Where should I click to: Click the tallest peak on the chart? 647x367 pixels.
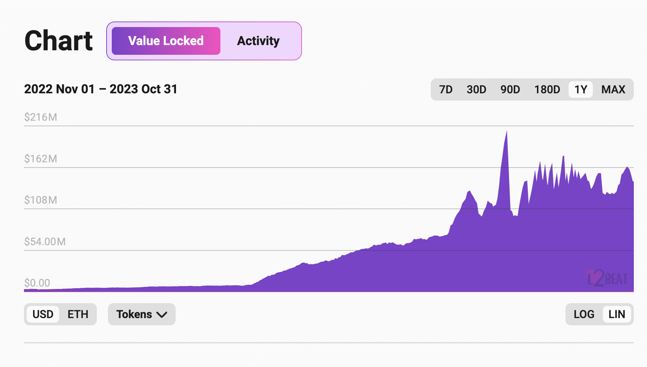pyautogui.click(x=506, y=133)
